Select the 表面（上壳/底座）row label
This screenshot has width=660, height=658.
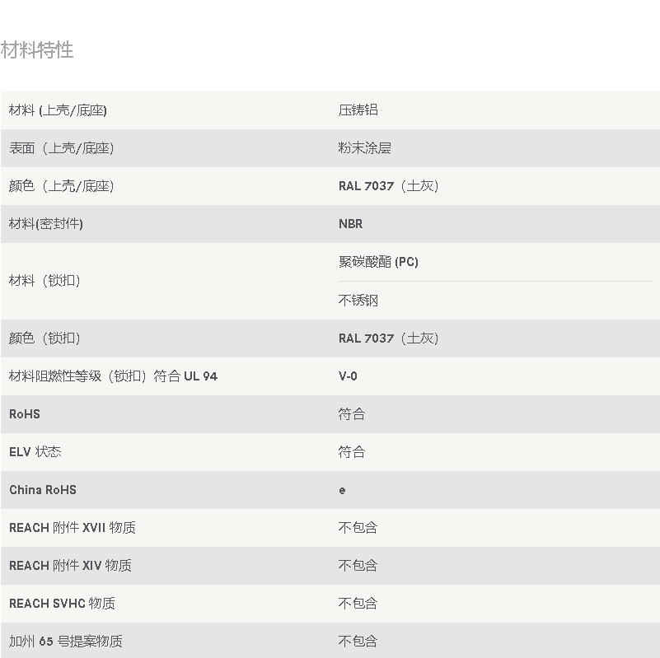[x=62, y=148]
